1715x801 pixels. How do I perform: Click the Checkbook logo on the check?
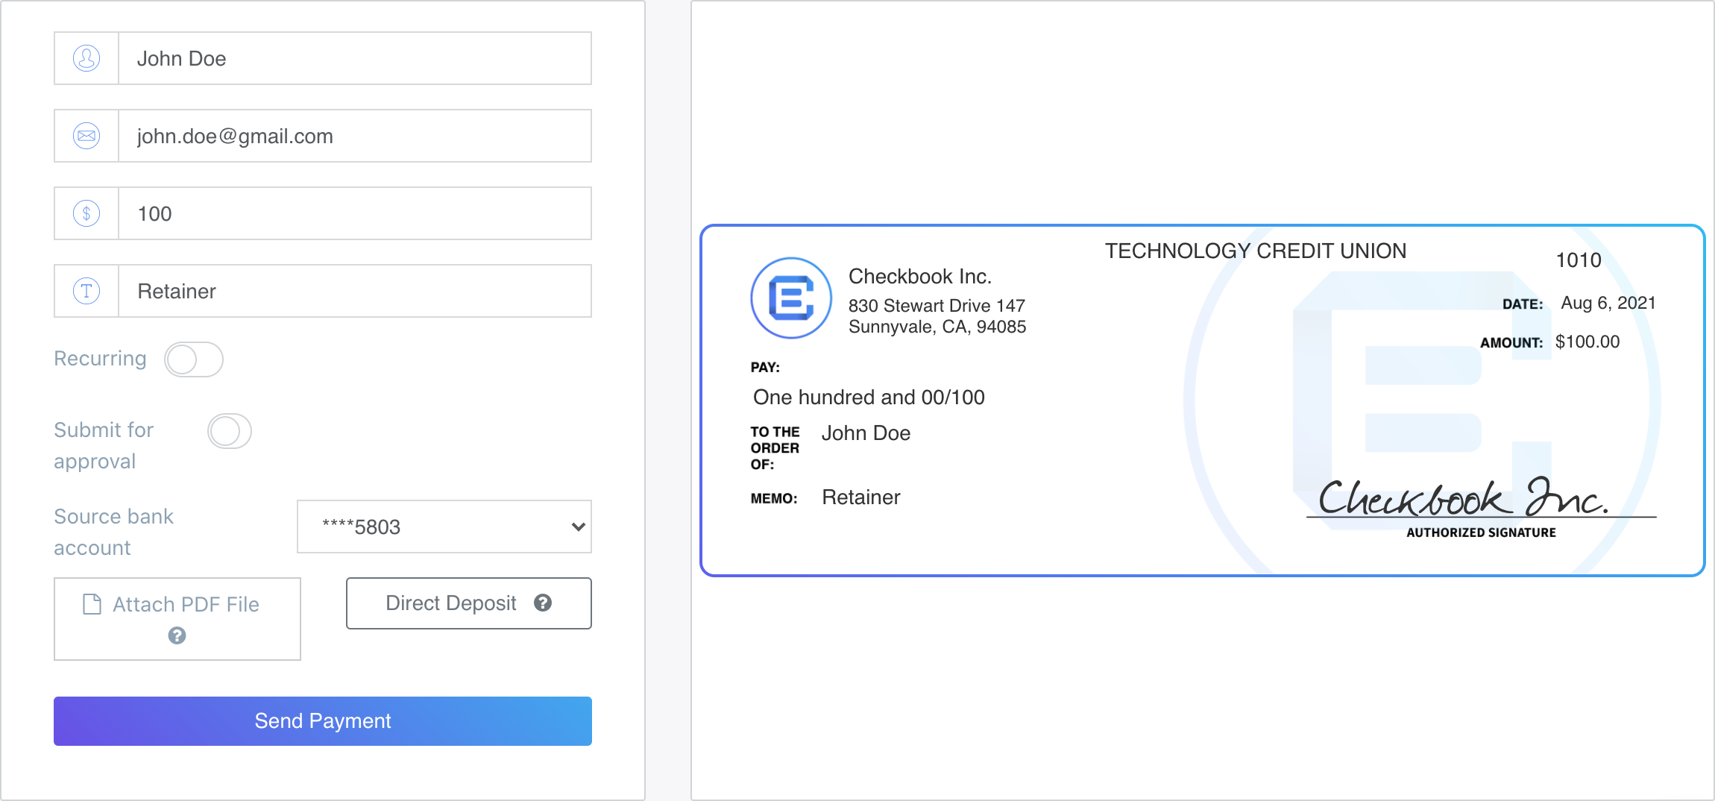coord(791,298)
